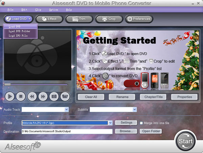Click the Getting Started banner
The width and height of the screenshot is (203, 153).
(138, 60)
